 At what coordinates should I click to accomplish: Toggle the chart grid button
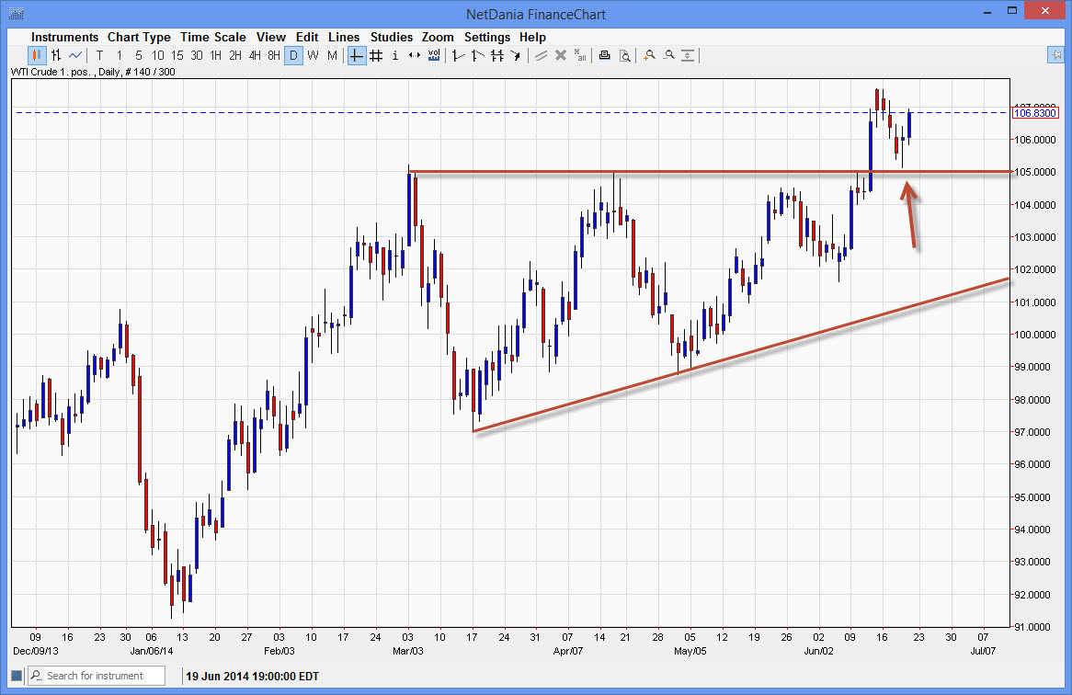(x=376, y=55)
